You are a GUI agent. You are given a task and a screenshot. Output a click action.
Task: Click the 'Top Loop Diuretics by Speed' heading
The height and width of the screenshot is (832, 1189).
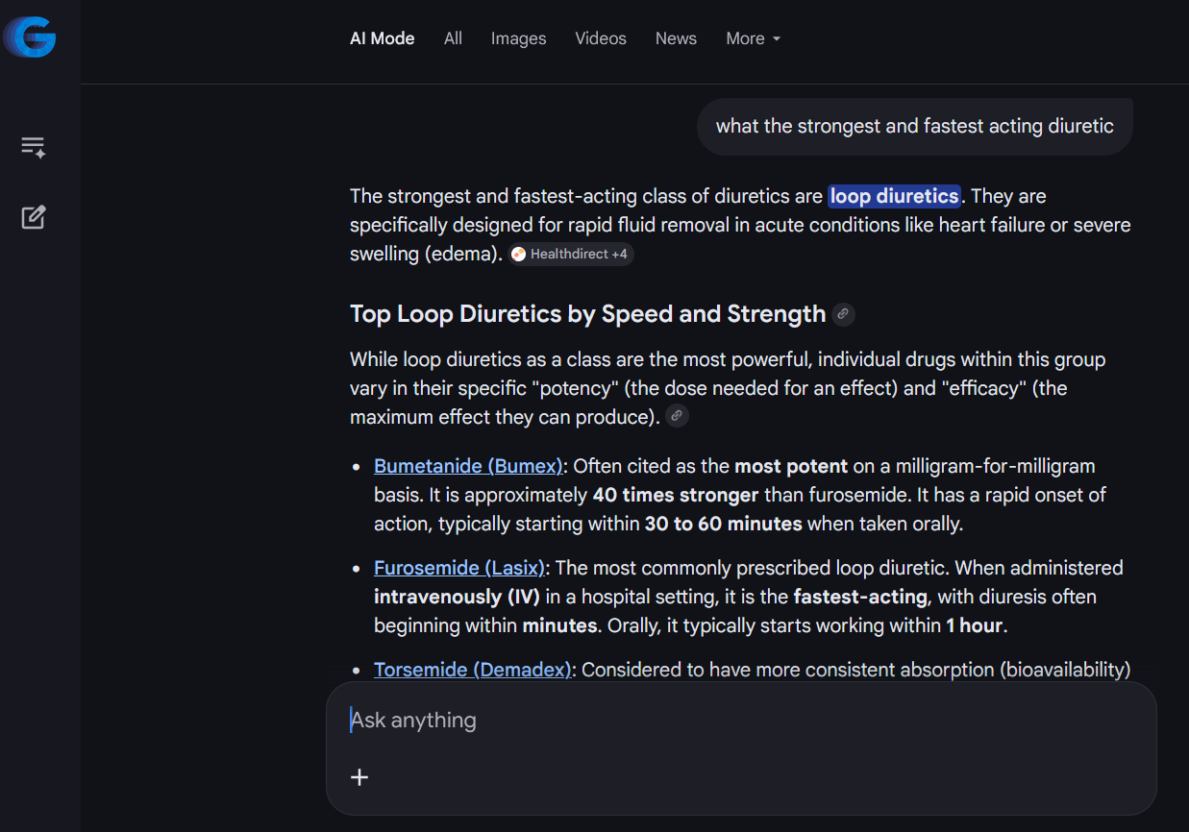point(587,314)
